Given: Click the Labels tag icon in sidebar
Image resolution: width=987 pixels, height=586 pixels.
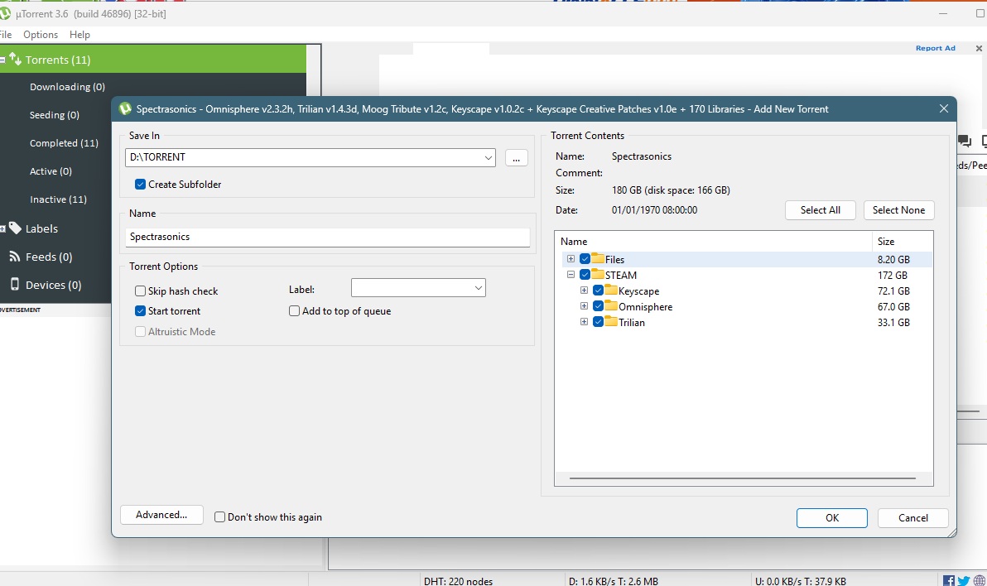Looking at the screenshot, I should (15, 228).
